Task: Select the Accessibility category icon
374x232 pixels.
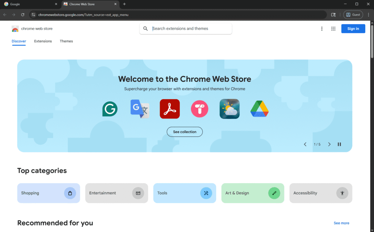Action: (x=342, y=193)
